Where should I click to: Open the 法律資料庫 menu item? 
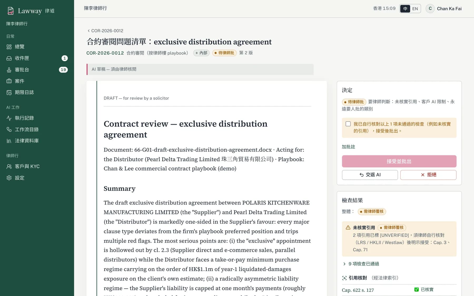click(x=37, y=141)
